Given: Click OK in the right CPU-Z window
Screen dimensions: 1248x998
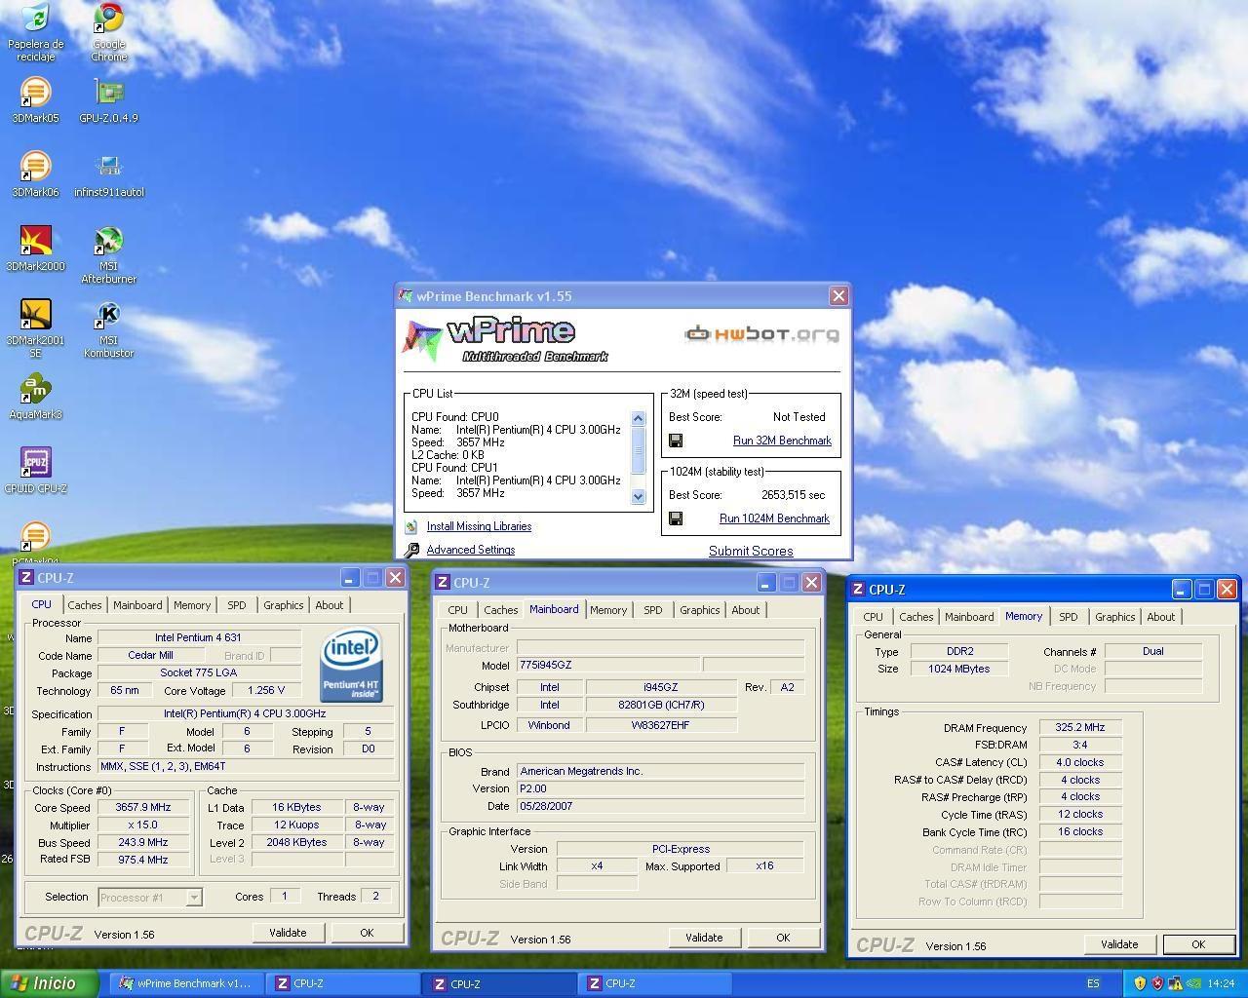Looking at the screenshot, I should pos(1198,944).
